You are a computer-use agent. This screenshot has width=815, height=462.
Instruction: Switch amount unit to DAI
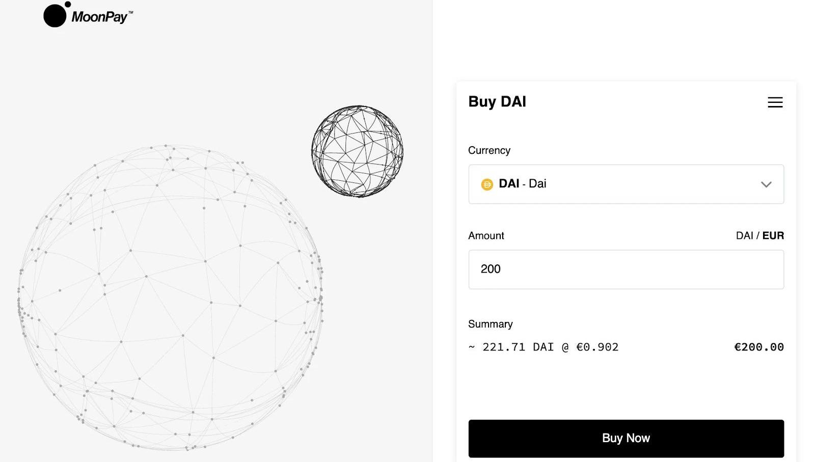[744, 236]
